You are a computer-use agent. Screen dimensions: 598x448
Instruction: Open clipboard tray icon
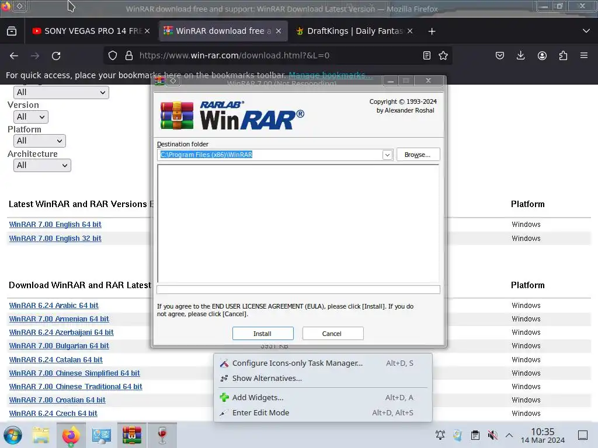tap(475, 435)
